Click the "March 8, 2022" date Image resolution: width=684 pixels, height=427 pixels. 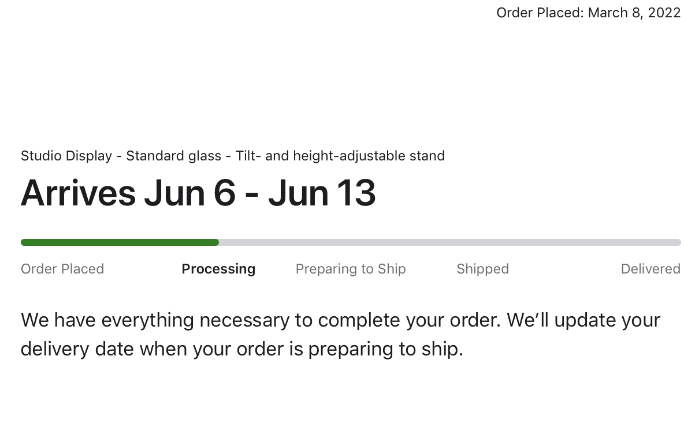[x=634, y=13]
